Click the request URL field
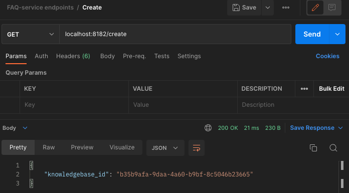The height and width of the screenshot is (193, 349). (x=175, y=34)
